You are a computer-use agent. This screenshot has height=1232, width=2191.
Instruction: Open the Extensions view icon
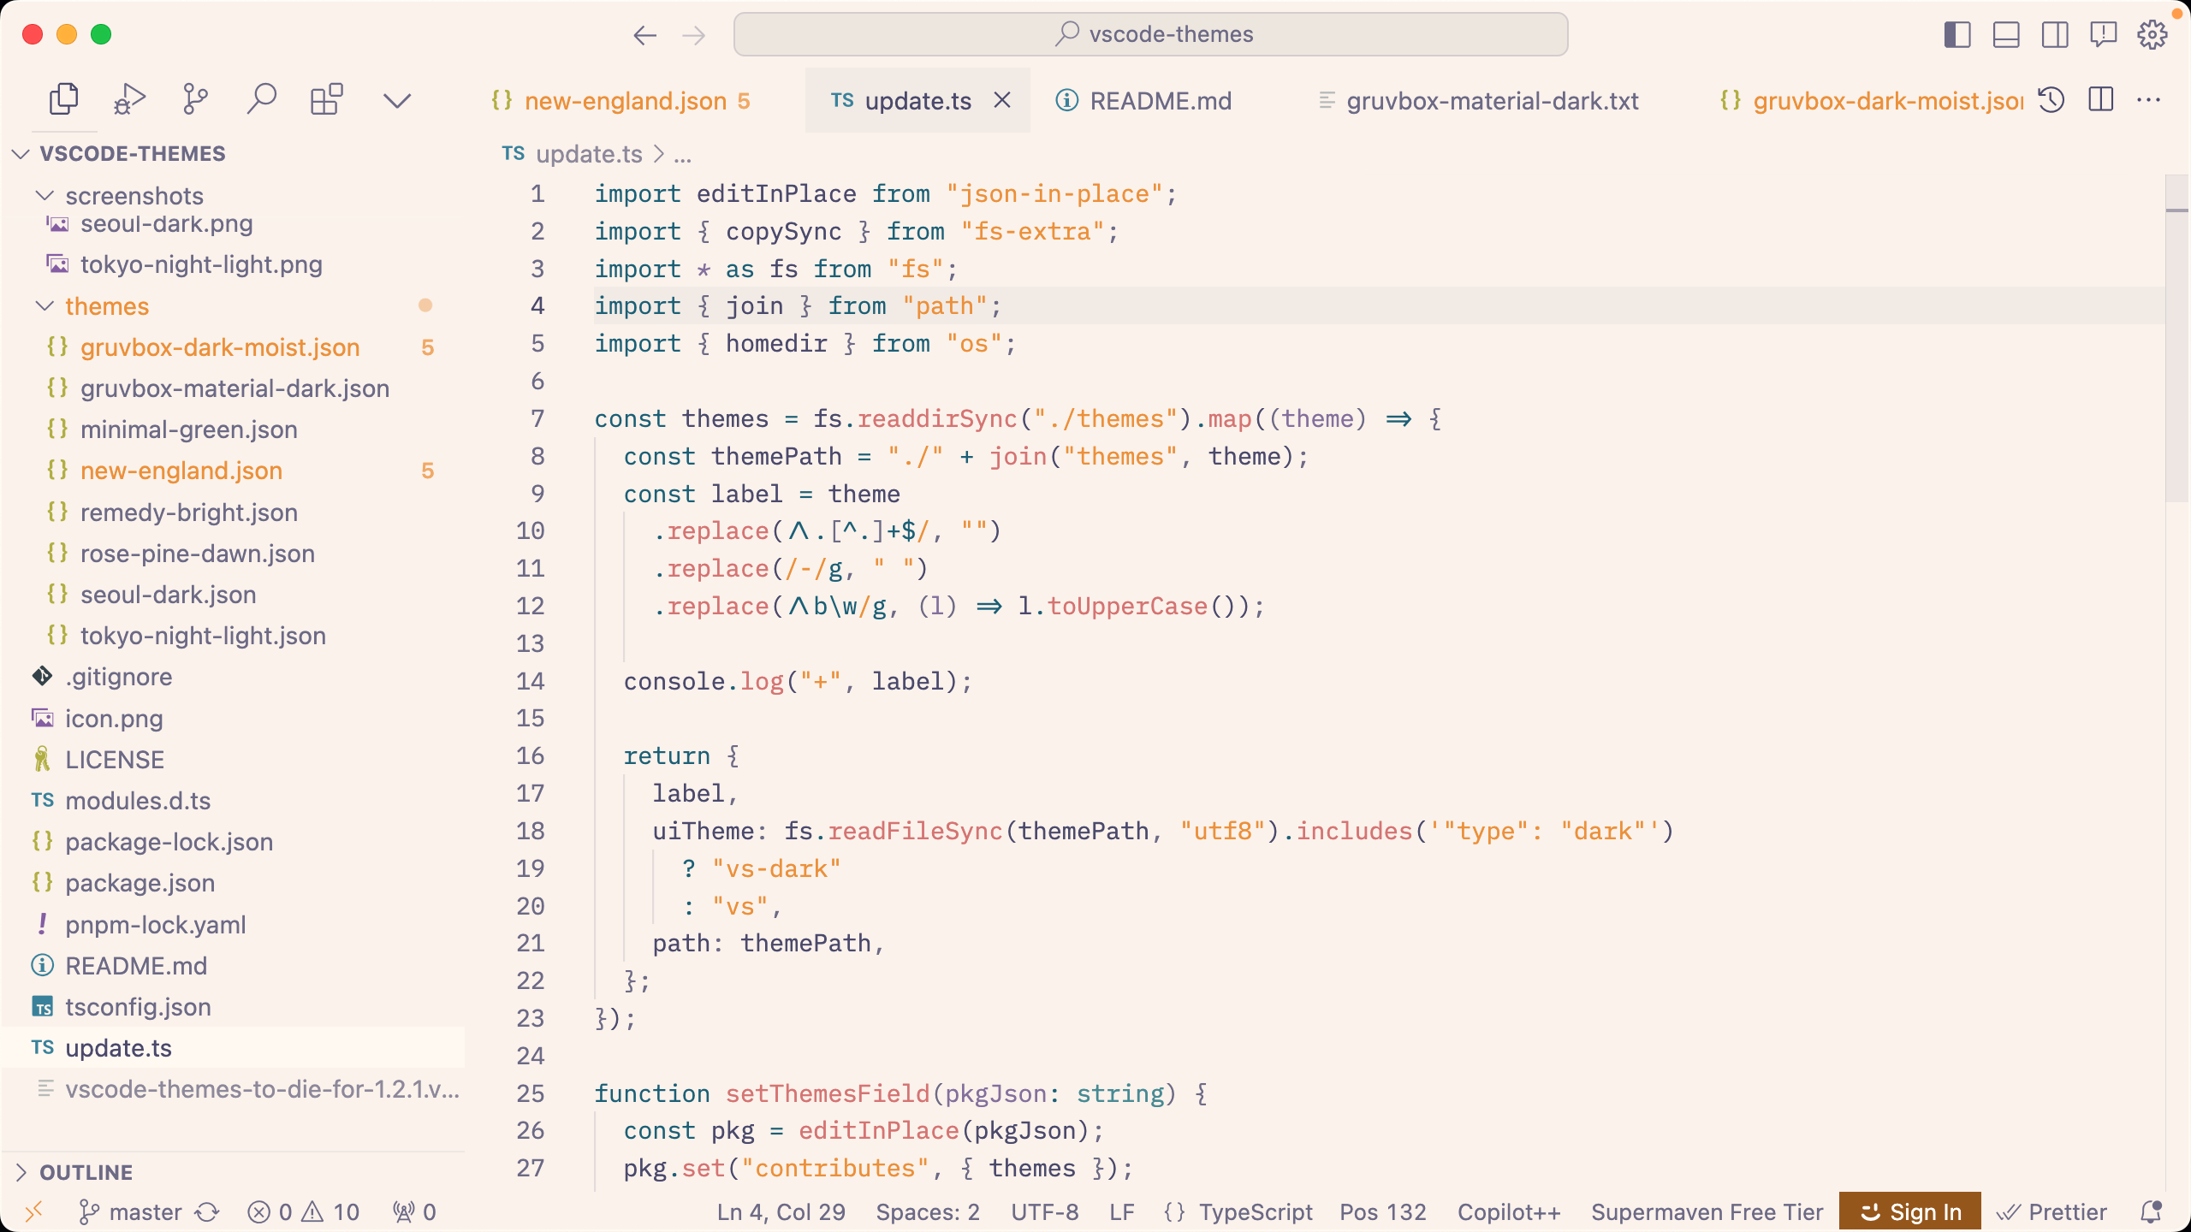click(x=326, y=99)
